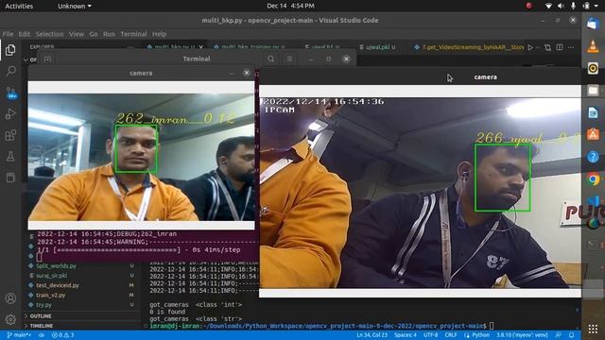Click the open changes icon in editor toolbar
This screenshot has height=340, width=605.
[x=547, y=47]
